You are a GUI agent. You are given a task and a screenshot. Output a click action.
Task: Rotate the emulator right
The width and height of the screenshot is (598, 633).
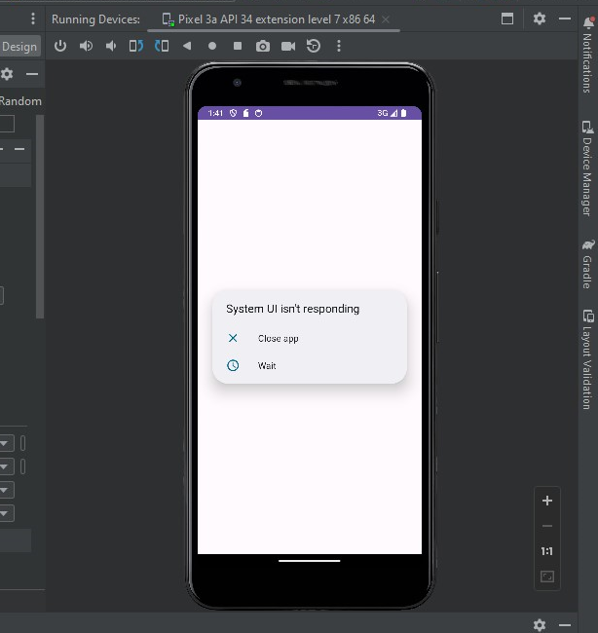tap(162, 46)
